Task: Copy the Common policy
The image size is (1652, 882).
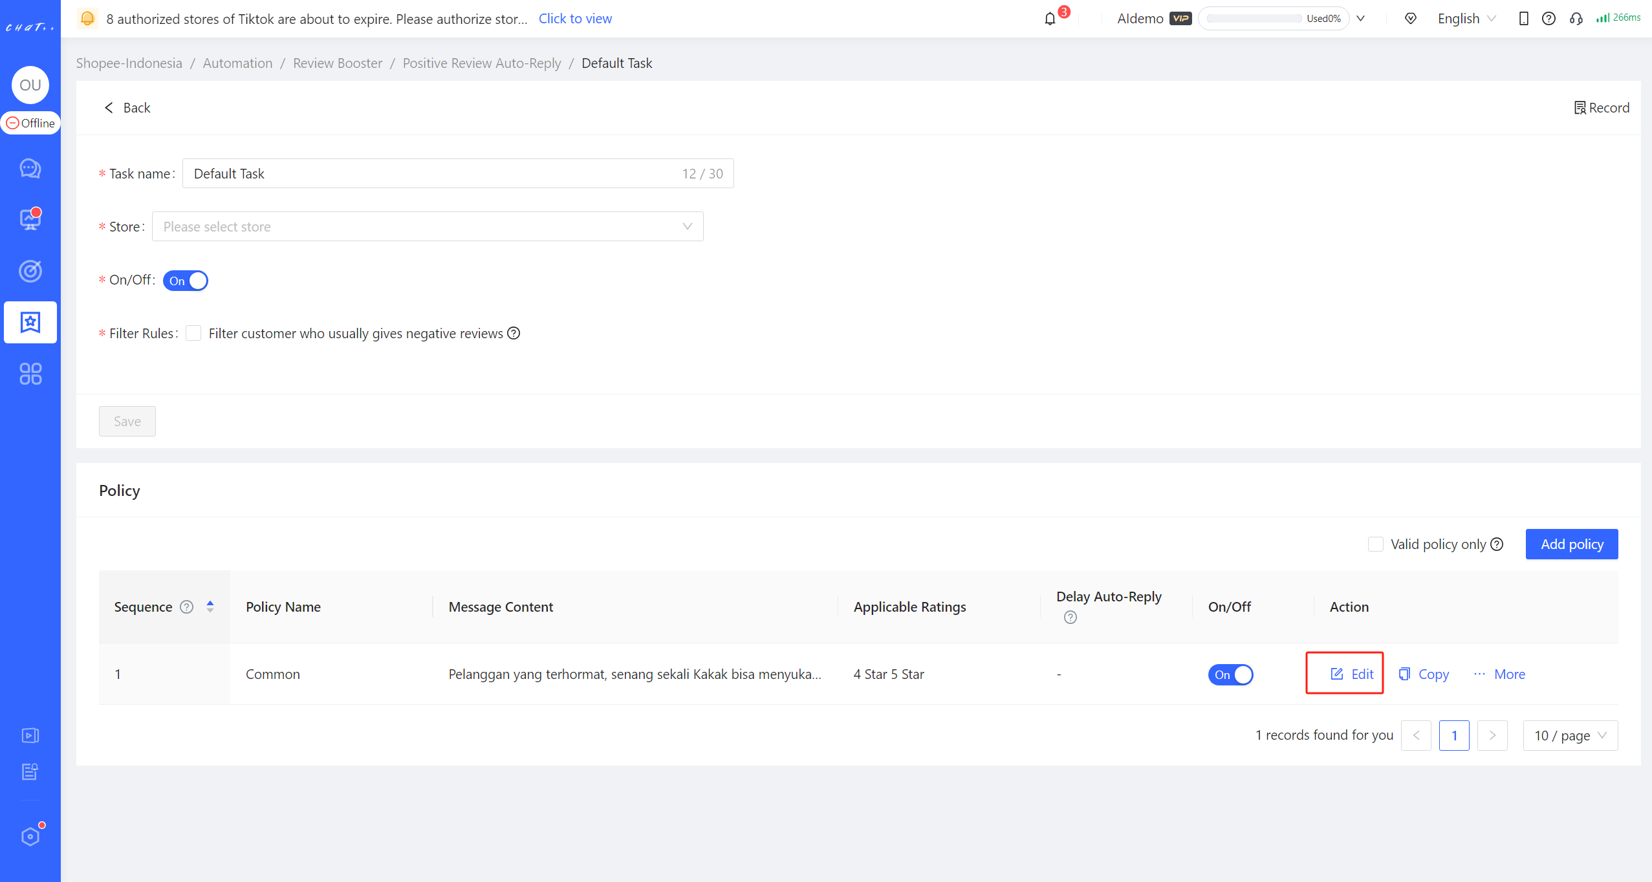Action: pos(1424,674)
